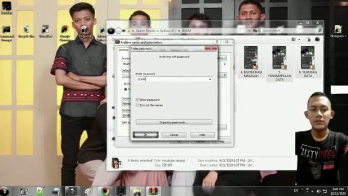348x196 pixels.
Task: Click the refresh icon beside the address bar
Action: pos(255,30)
